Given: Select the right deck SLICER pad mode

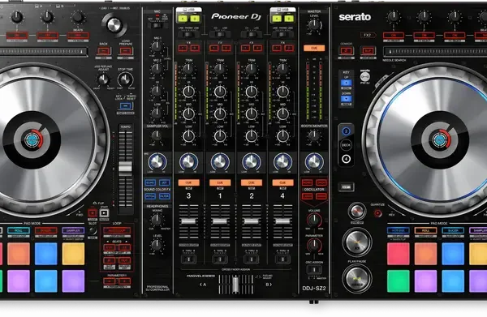Looking at the screenshot, I should (x=453, y=230).
